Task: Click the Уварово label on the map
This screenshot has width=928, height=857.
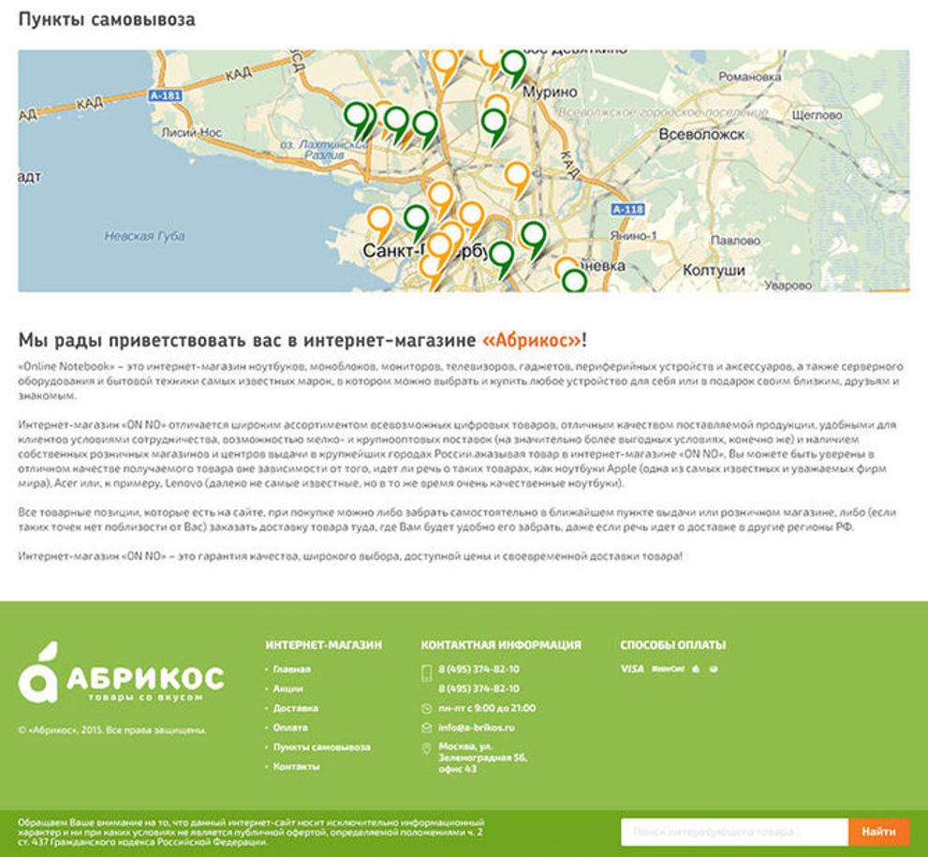Action: tap(788, 286)
